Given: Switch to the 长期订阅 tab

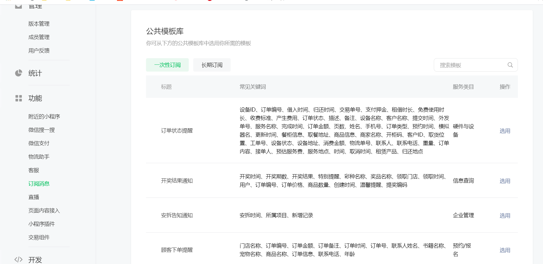Looking at the screenshot, I should [x=212, y=65].
